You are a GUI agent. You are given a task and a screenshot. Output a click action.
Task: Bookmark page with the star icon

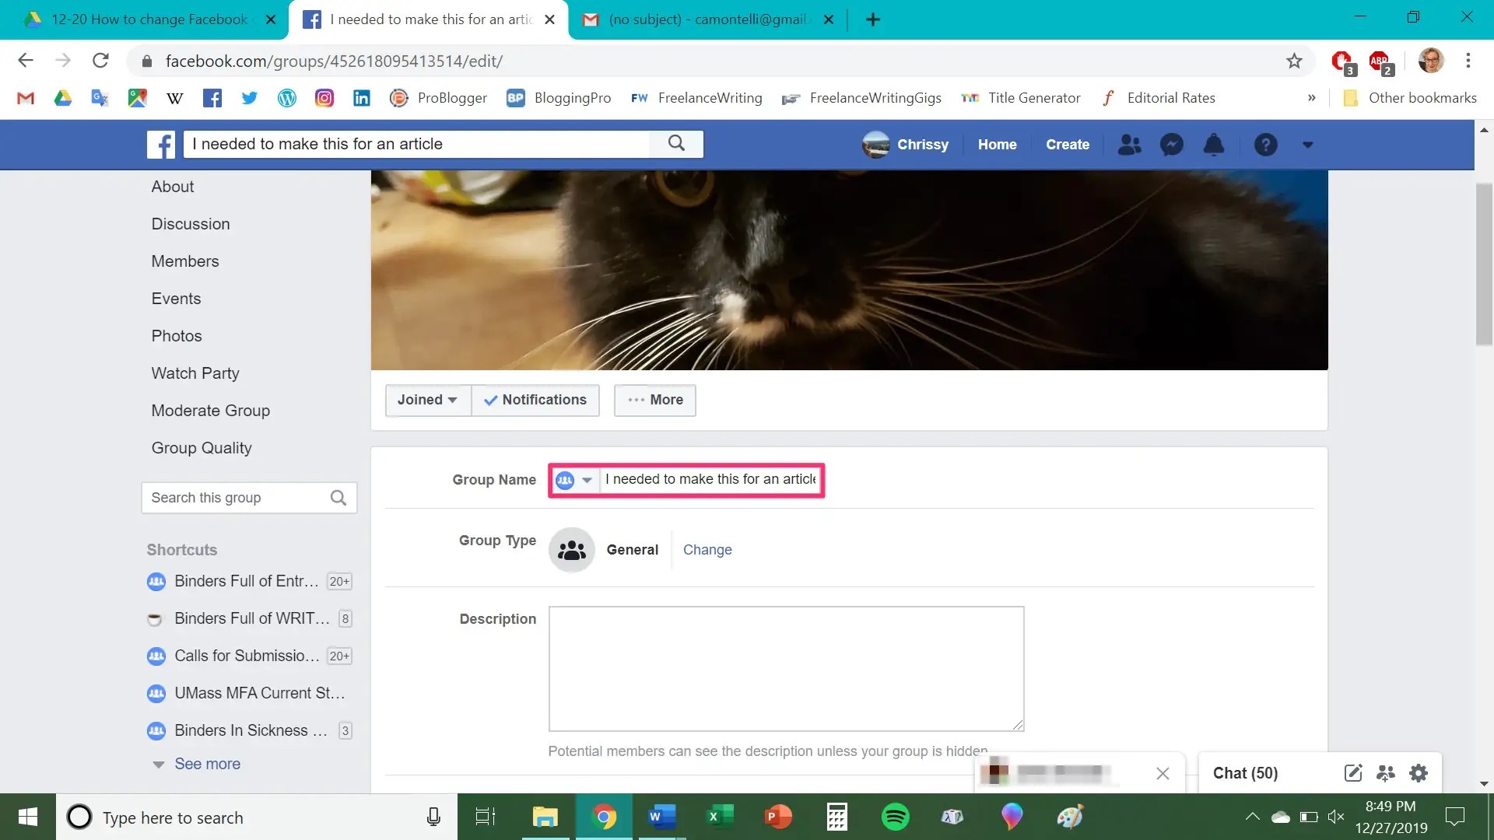pos(1293,61)
